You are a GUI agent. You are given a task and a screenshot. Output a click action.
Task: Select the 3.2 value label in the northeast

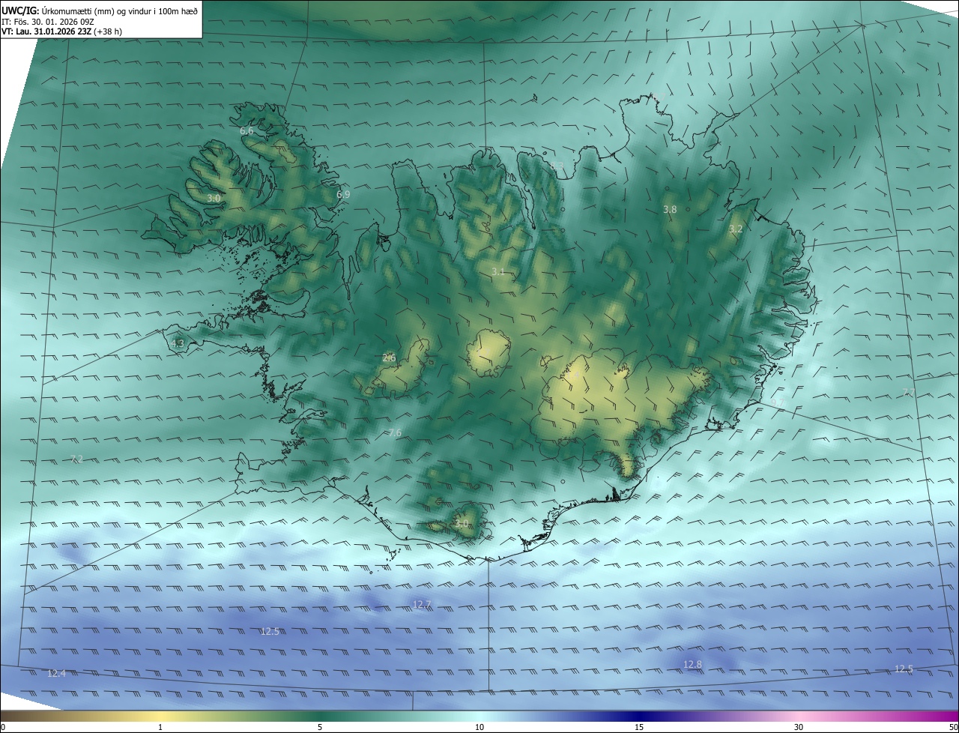[736, 229]
